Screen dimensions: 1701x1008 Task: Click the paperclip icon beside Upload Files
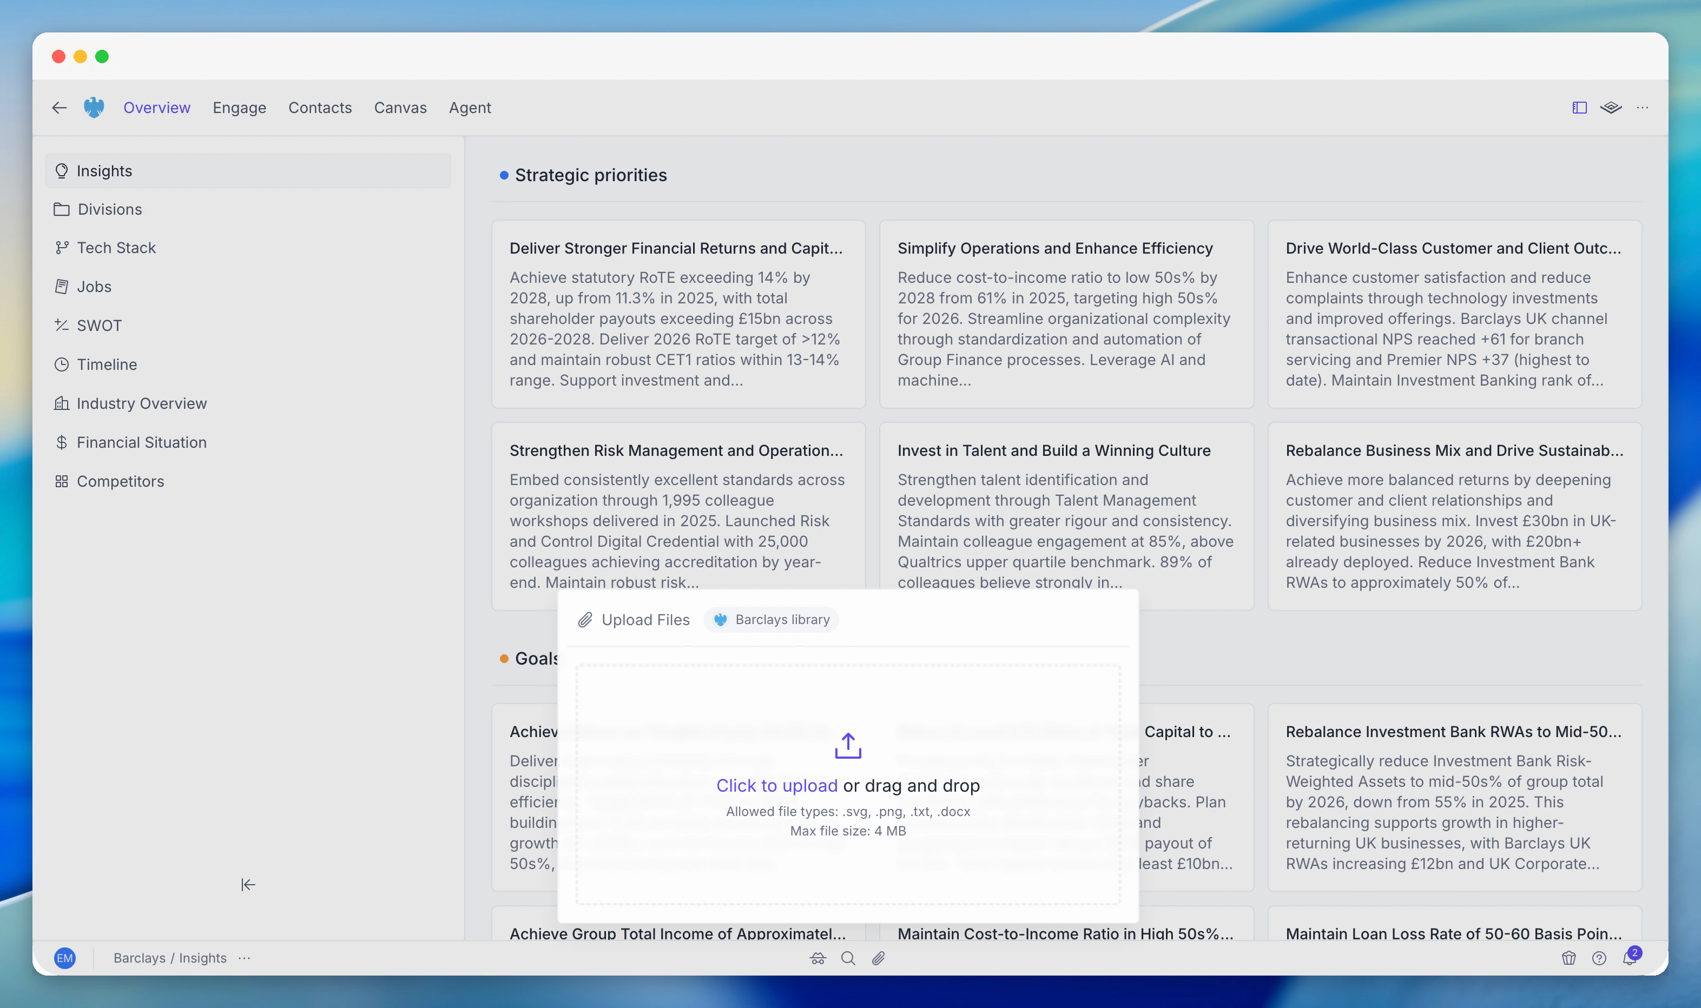pos(585,620)
